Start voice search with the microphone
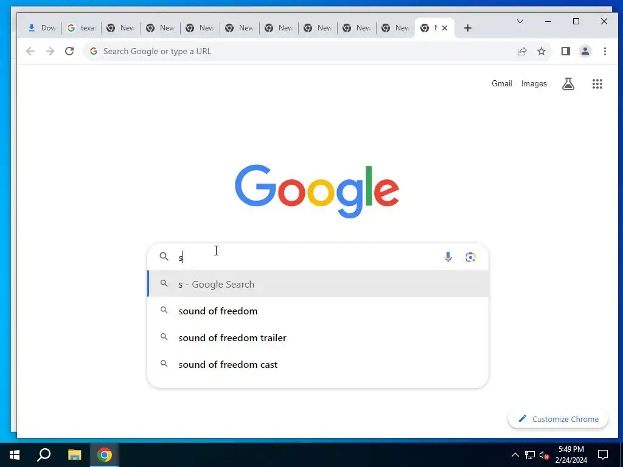The height and width of the screenshot is (467, 623). tap(448, 257)
